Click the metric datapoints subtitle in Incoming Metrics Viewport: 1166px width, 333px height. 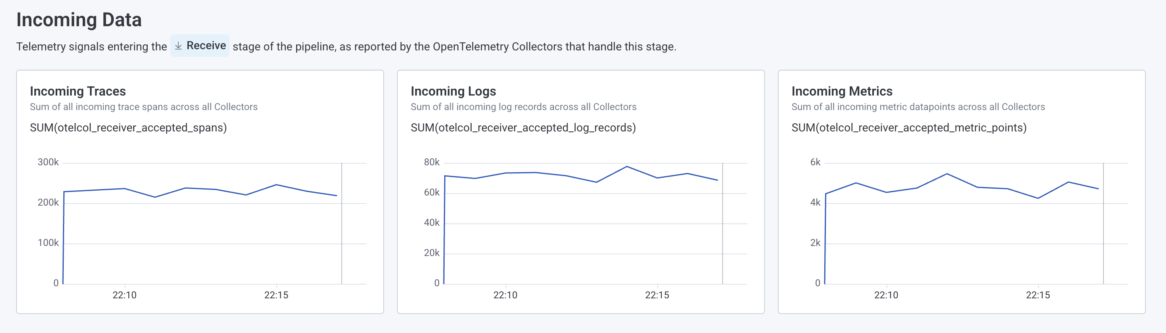[918, 107]
